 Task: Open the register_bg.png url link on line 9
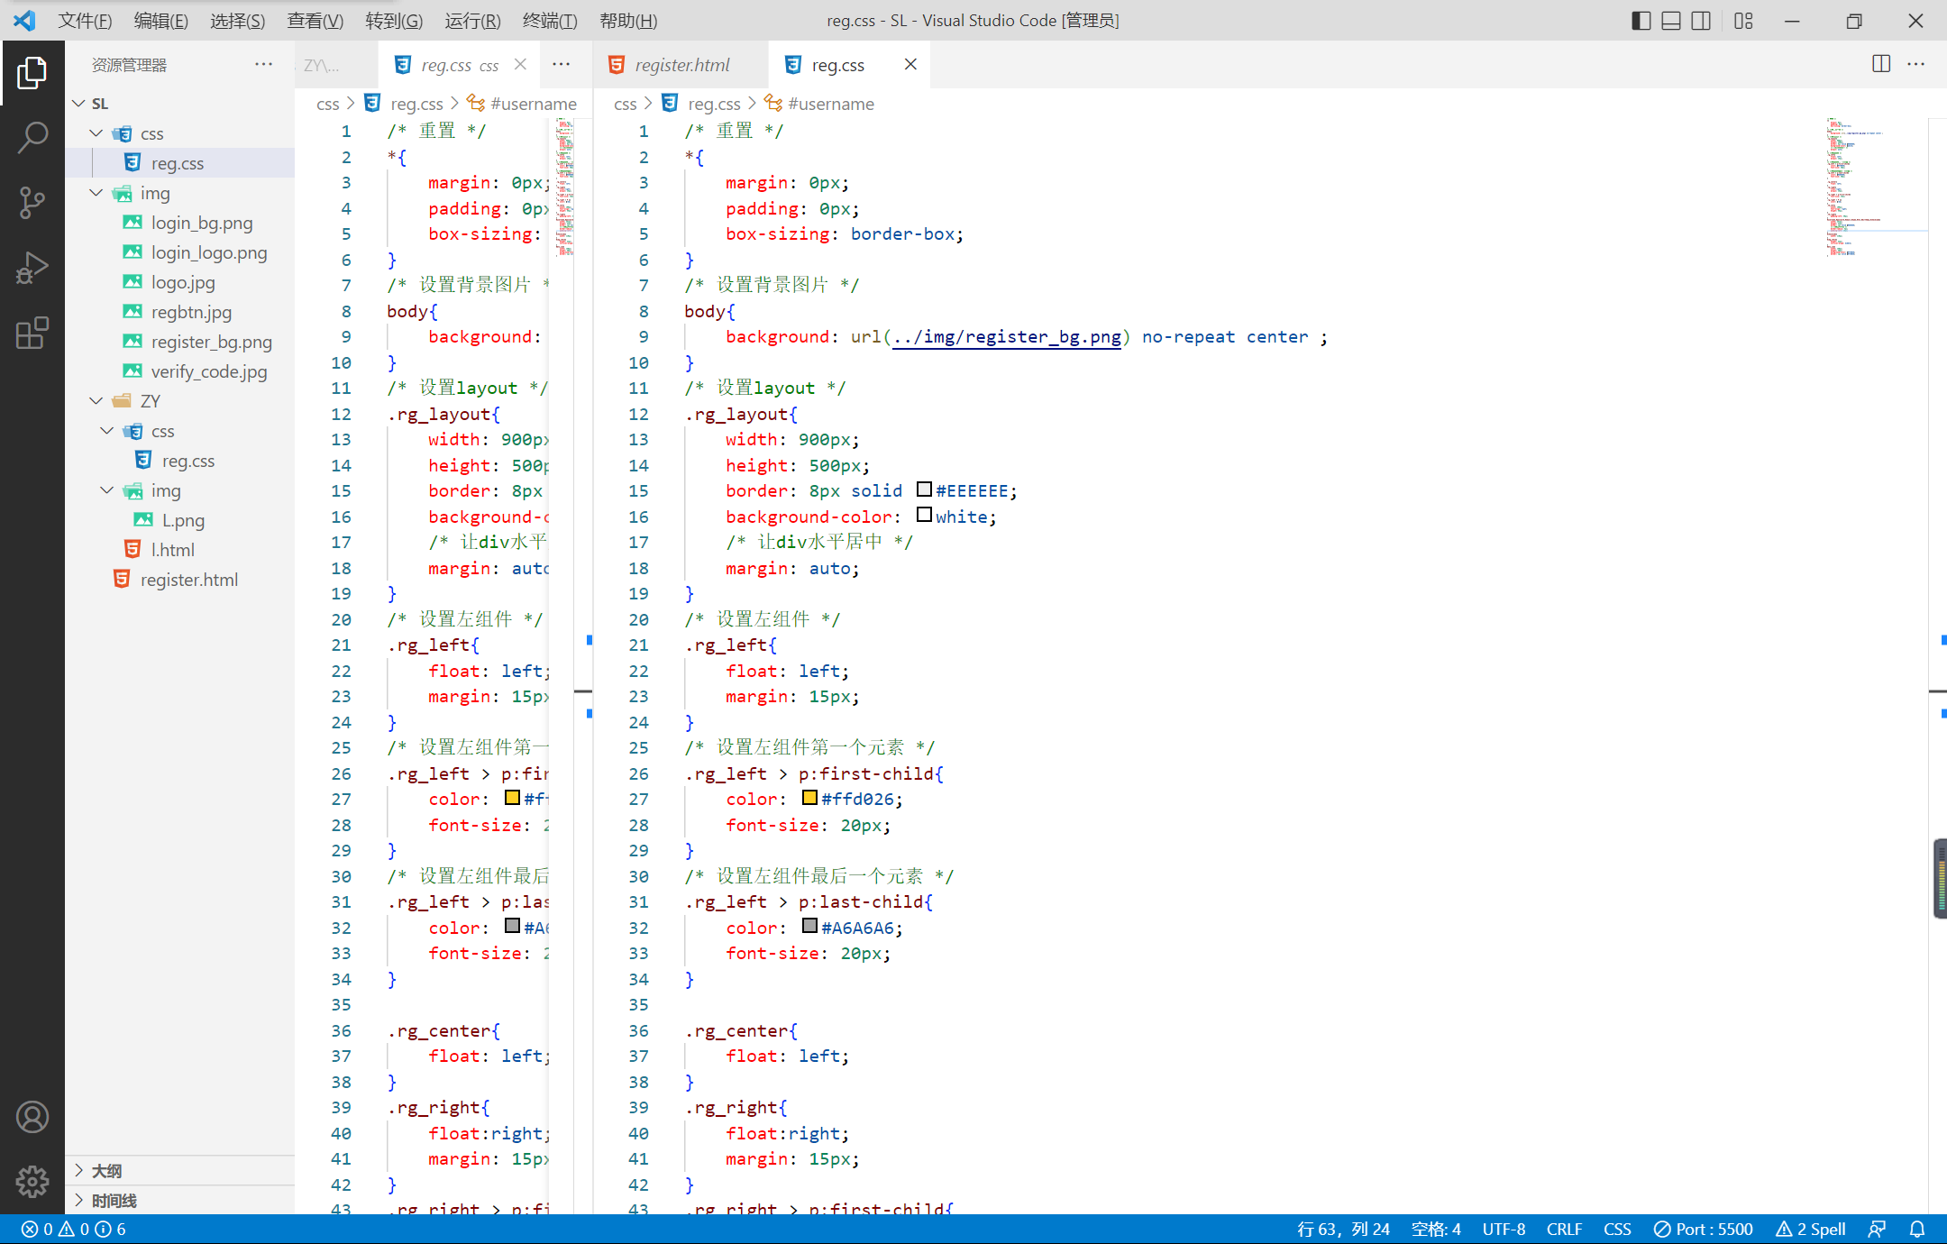pyautogui.click(x=1008, y=337)
